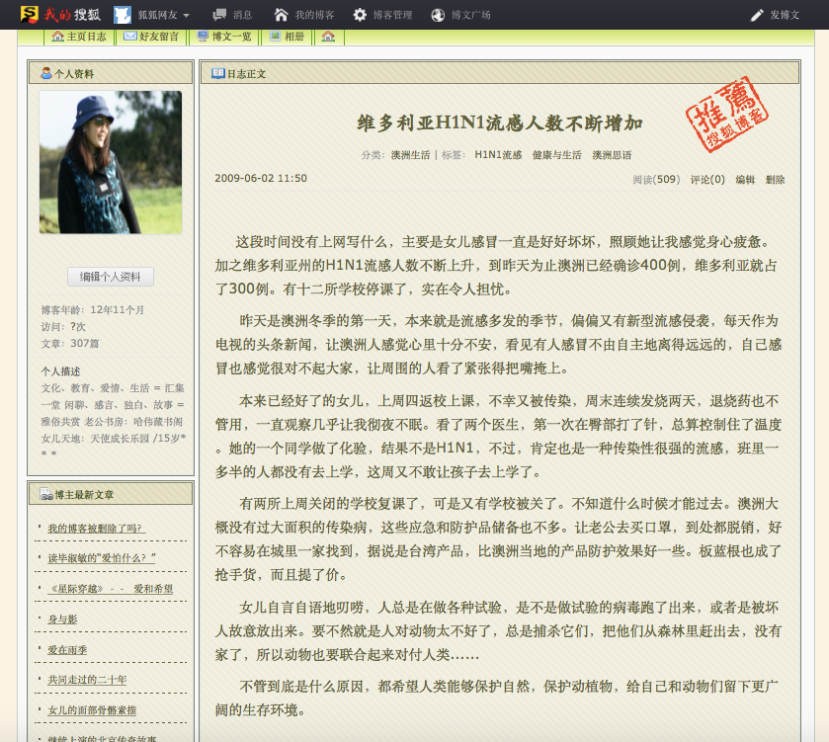Click the 博文广场 globe icon

pyautogui.click(x=438, y=15)
